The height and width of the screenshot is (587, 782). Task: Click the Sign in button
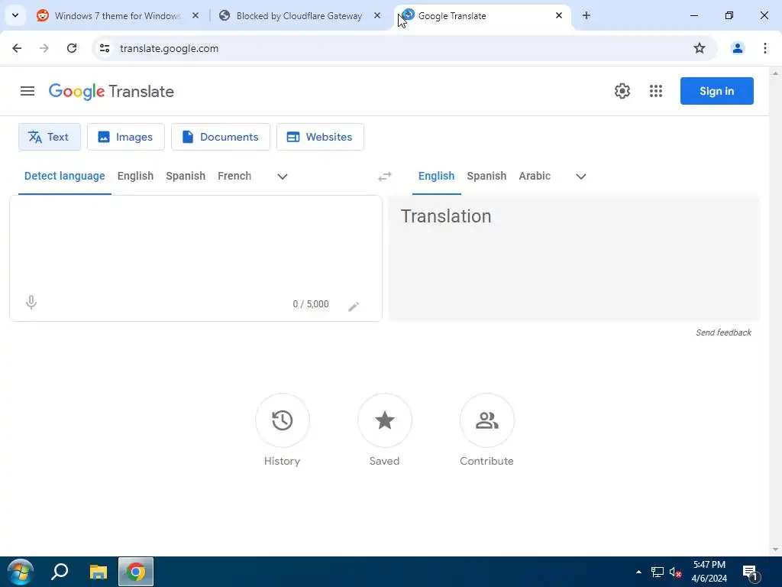716,91
